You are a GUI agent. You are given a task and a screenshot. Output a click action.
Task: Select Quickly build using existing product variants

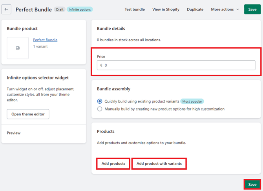100,101
